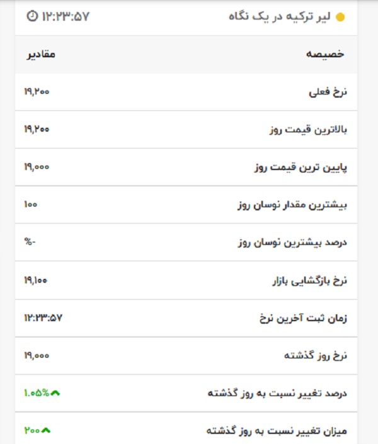Select the نرخ روز گذشته label
378x444 pixels.
[x=316, y=356]
